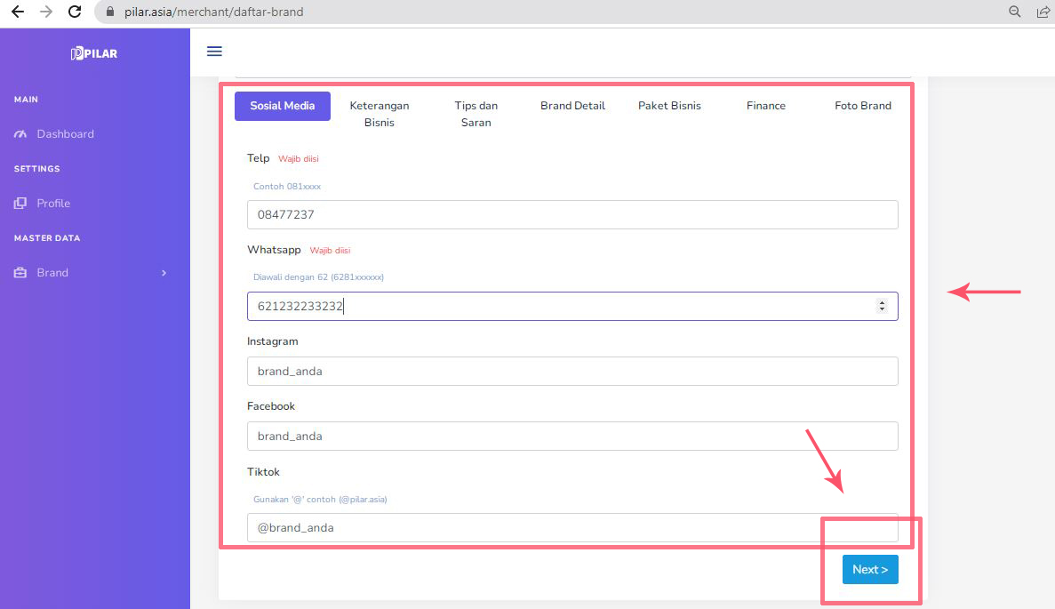Click the hamburger menu icon
Image resolution: width=1055 pixels, height=609 pixels.
(x=214, y=52)
